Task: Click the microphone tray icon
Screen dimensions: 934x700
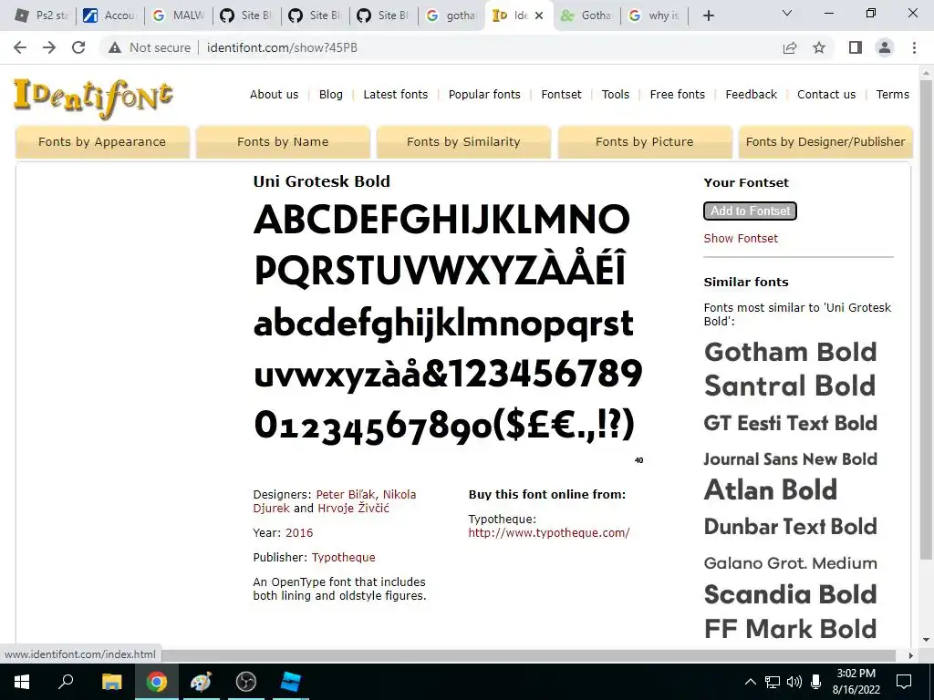Action: [x=816, y=682]
